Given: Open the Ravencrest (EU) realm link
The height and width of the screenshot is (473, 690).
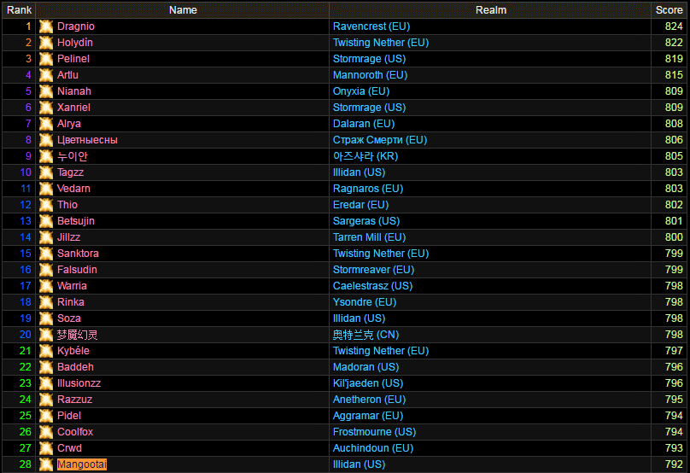Looking at the screenshot, I should pos(371,26).
